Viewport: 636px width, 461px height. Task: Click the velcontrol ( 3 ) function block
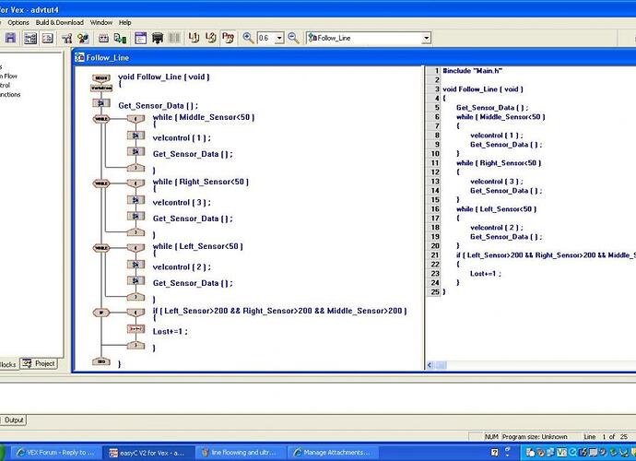click(x=135, y=201)
